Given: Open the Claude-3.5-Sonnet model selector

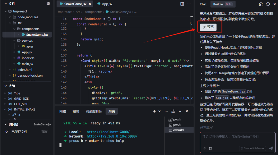Looking at the screenshot, I should click(x=252, y=148).
